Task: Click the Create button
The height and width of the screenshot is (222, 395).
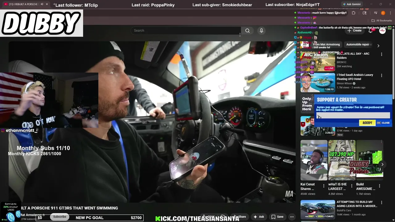Action: coord(354,31)
